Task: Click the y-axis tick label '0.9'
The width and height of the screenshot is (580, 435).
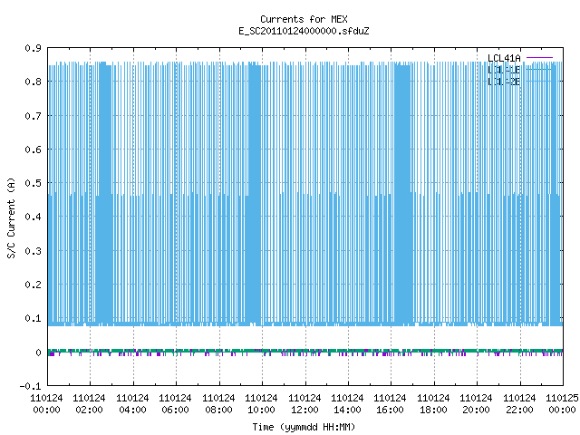Action: (x=33, y=48)
